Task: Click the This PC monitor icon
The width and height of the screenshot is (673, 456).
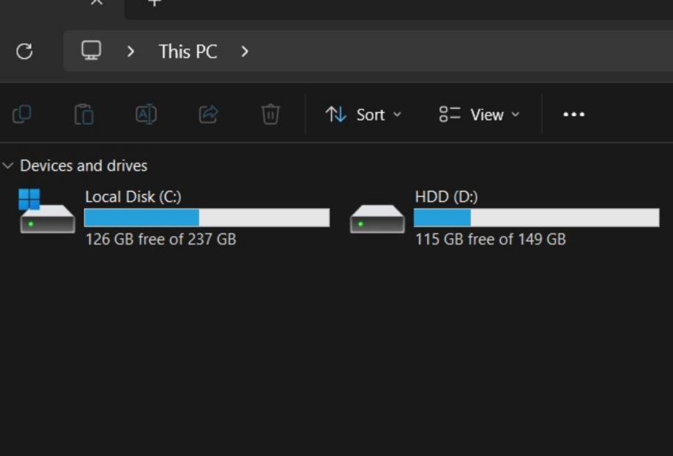Action: click(91, 51)
